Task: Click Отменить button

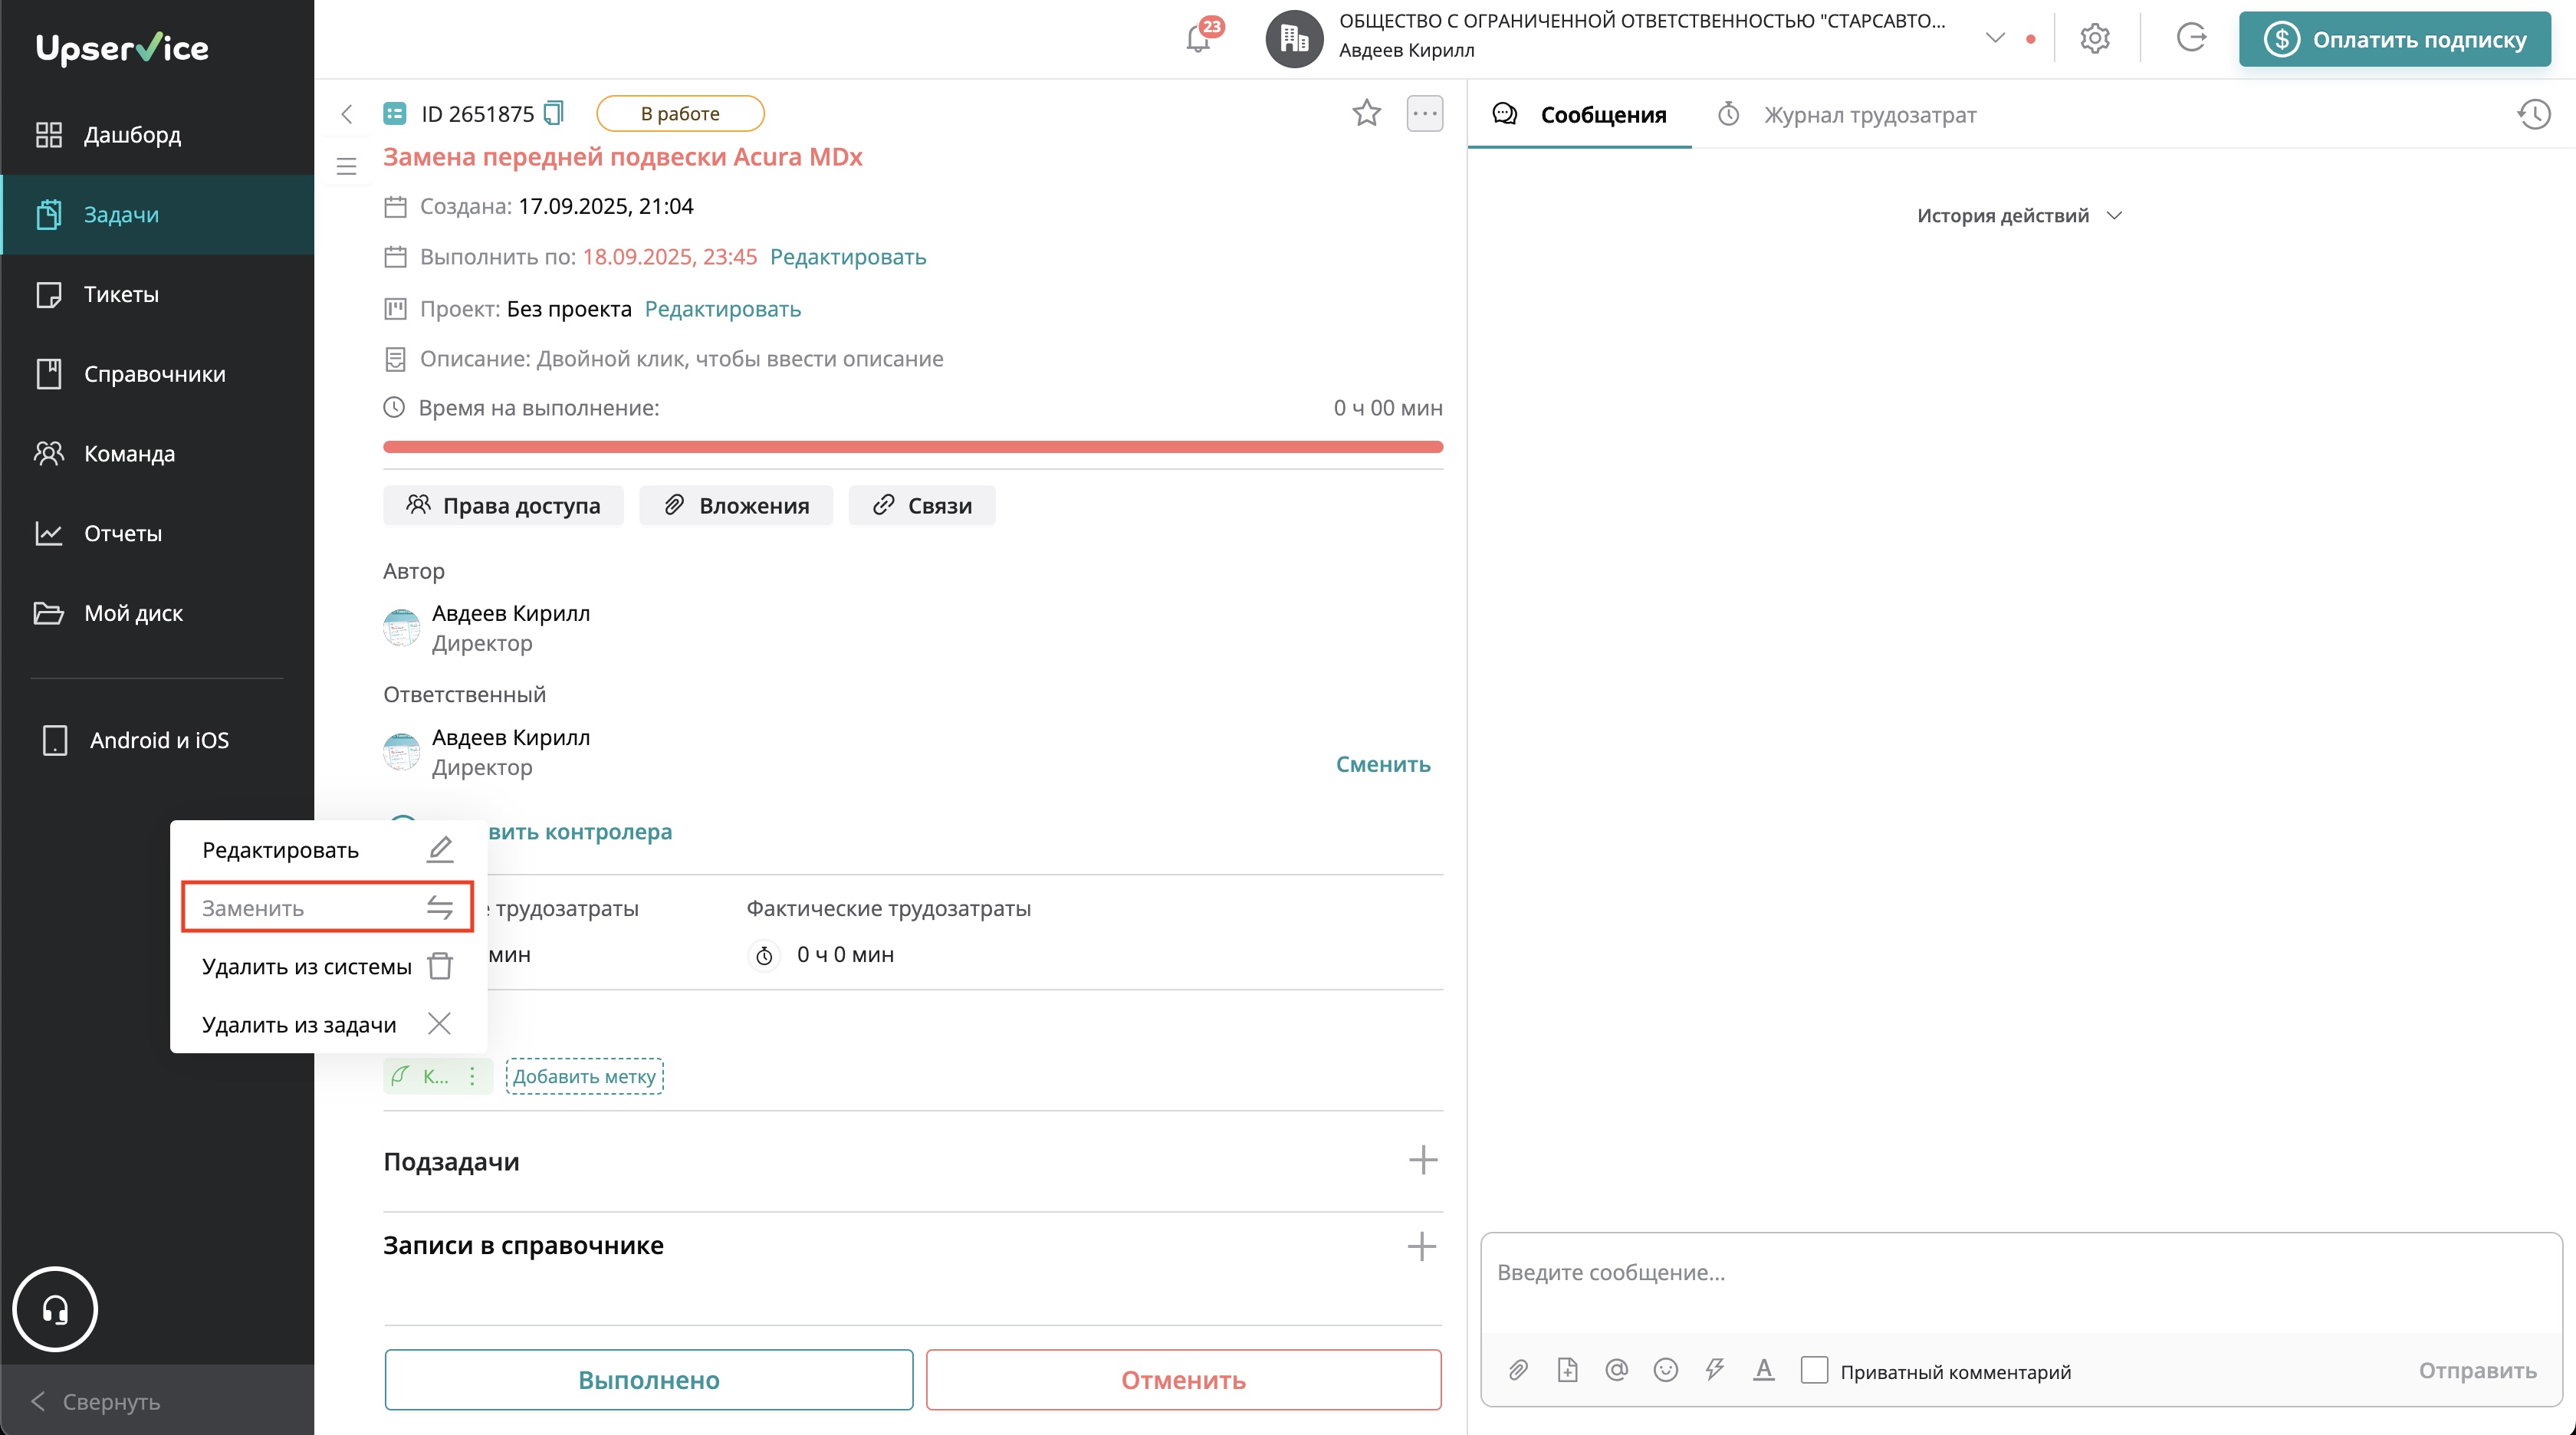Action: [1183, 1380]
